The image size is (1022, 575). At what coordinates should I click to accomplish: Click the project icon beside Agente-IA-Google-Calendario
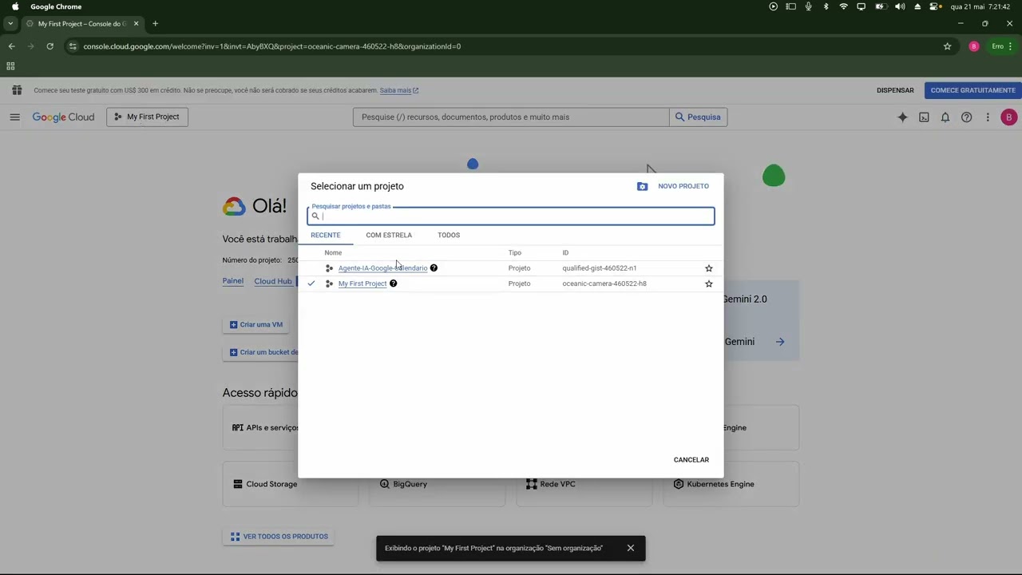pos(329,268)
